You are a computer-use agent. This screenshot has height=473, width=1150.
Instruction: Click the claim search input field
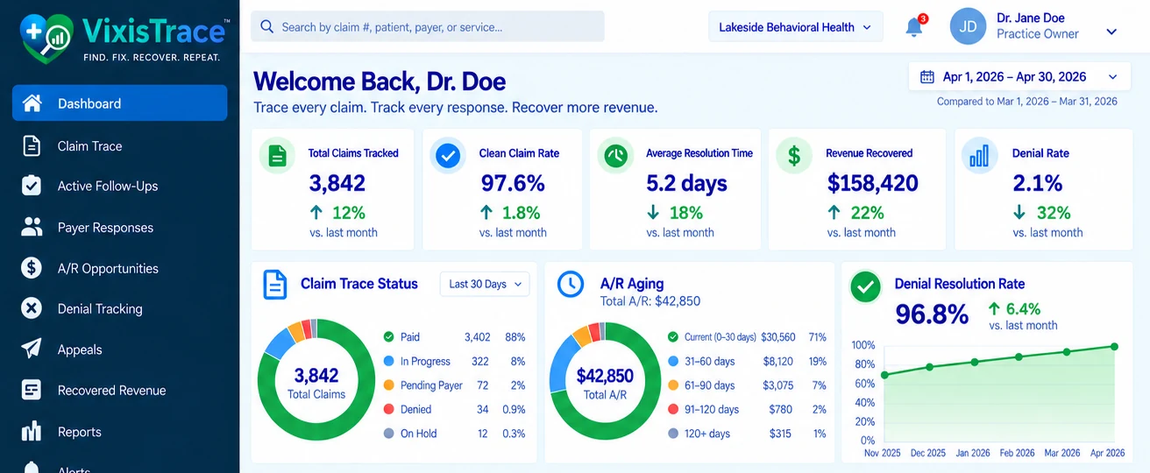coord(428,26)
